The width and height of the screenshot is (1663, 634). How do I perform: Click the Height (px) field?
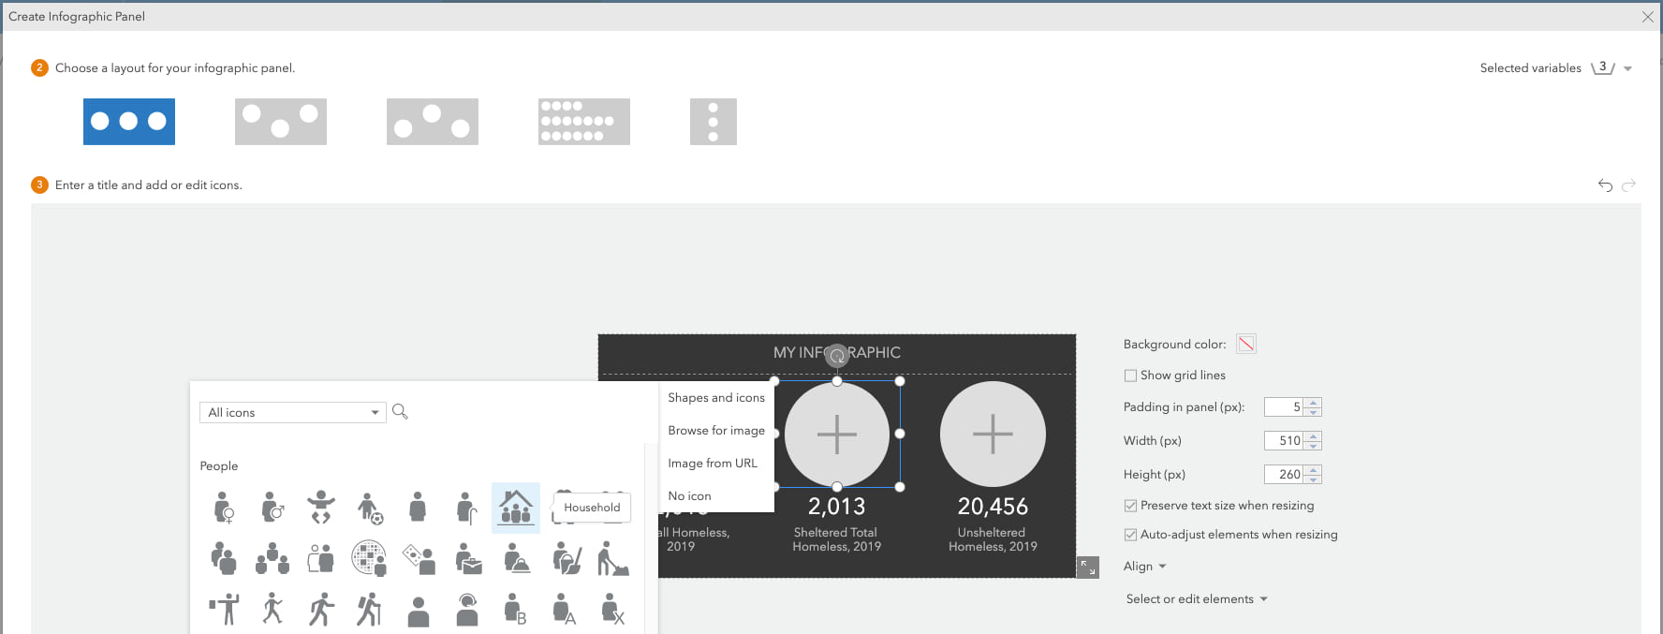tap(1285, 475)
